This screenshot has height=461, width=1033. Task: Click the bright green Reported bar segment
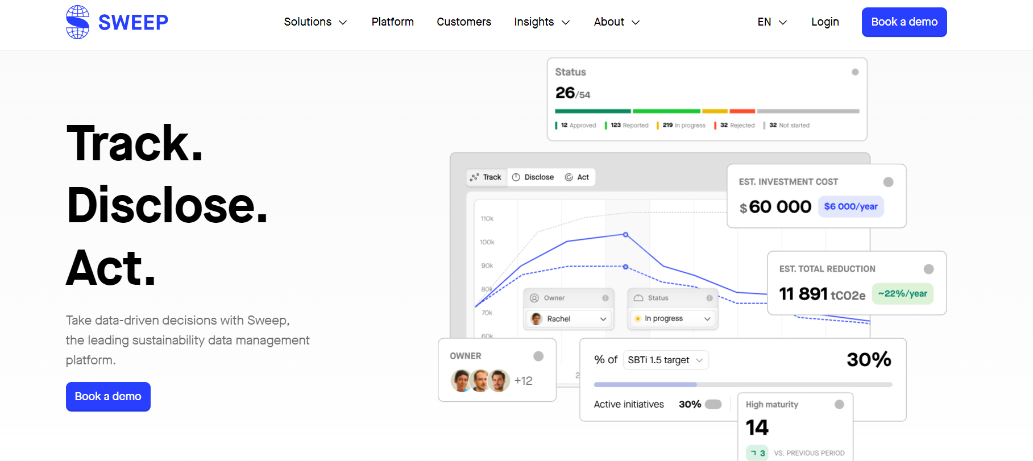666,111
